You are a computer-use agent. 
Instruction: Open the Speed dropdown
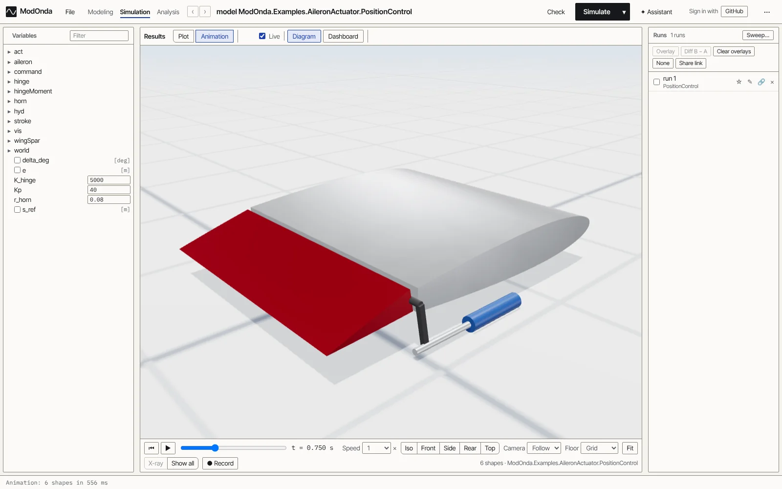click(376, 448)
